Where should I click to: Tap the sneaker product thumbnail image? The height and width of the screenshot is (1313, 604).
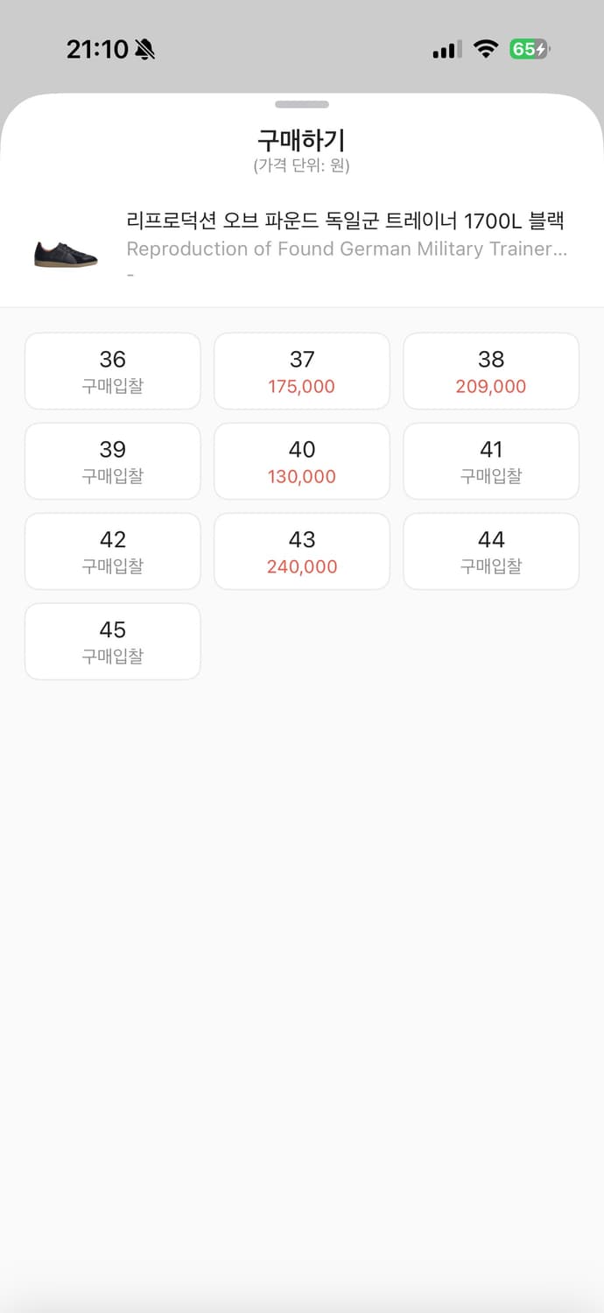coord(65,249)
